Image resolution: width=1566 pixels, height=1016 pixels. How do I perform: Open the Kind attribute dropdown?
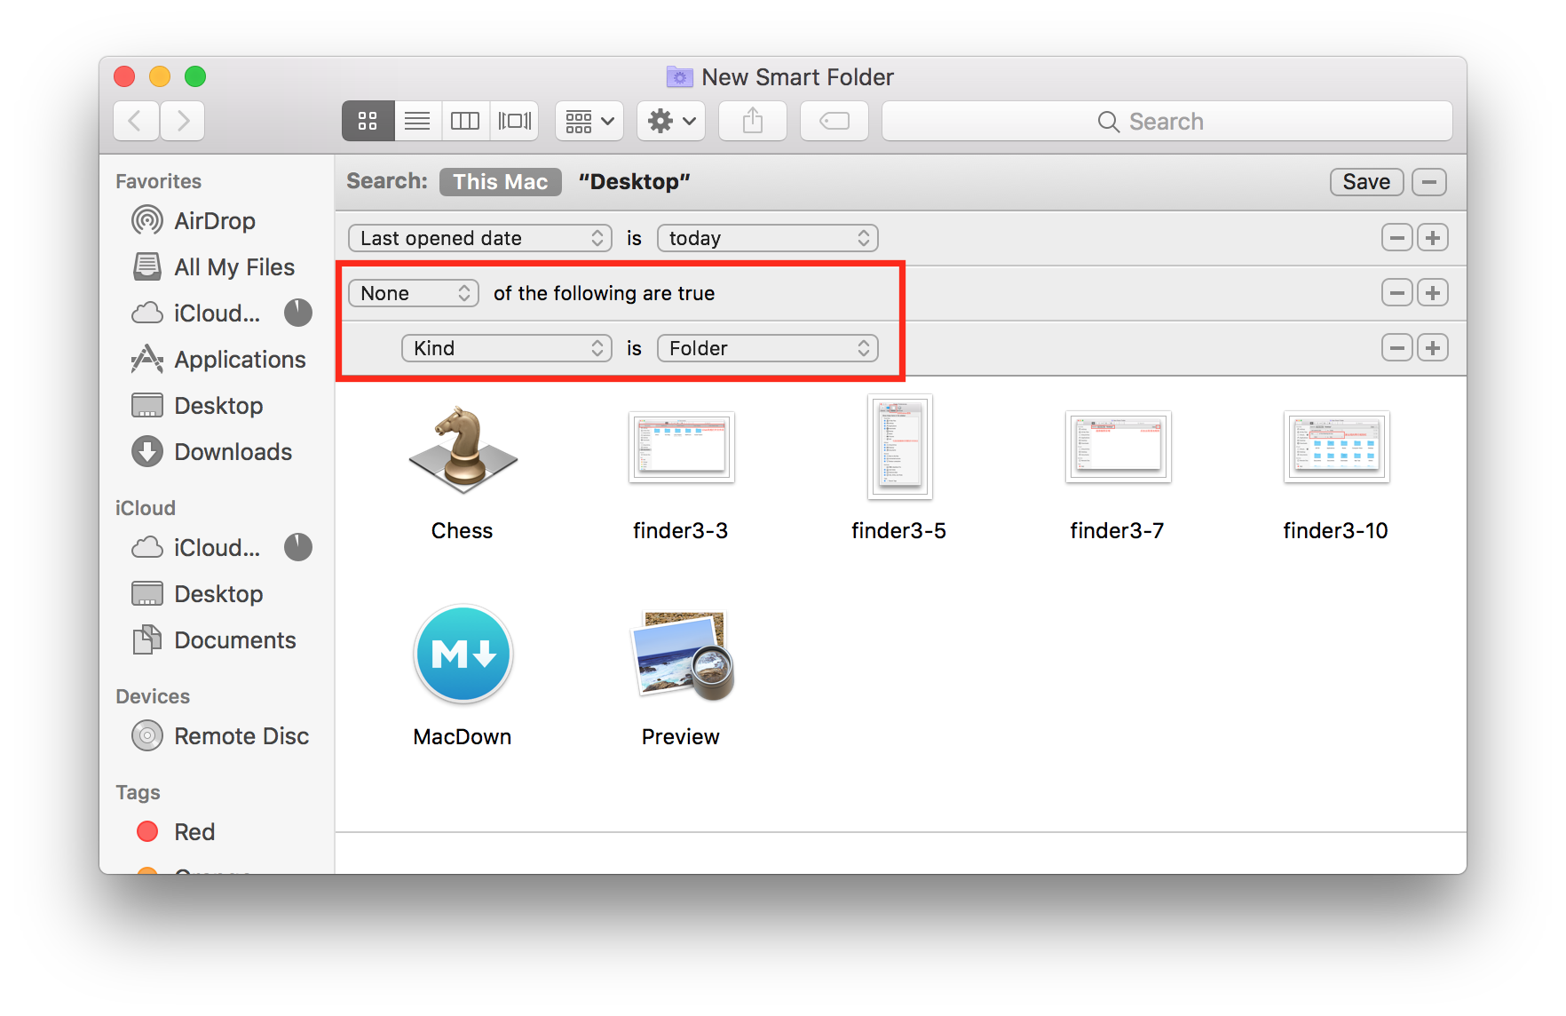click(506, 348)
